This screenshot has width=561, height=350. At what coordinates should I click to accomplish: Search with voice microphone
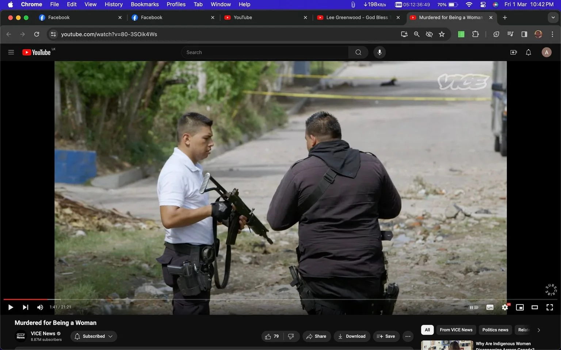(379, 52)
